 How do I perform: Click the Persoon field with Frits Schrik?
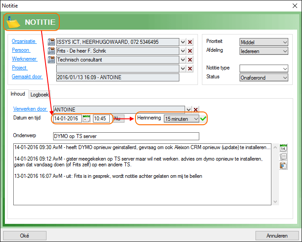(118, 51)
